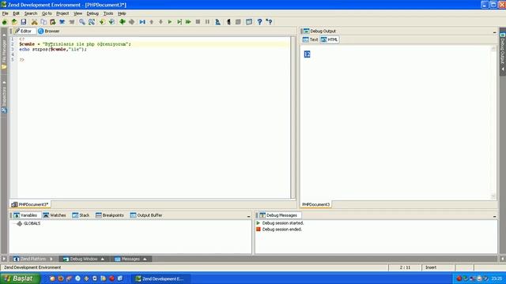Click the green back navigation arrow
This screenshot has width=506, height=284.
click(123, 22)
